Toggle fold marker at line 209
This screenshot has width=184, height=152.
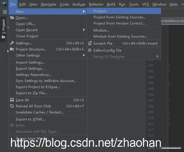tap(168, 112)
